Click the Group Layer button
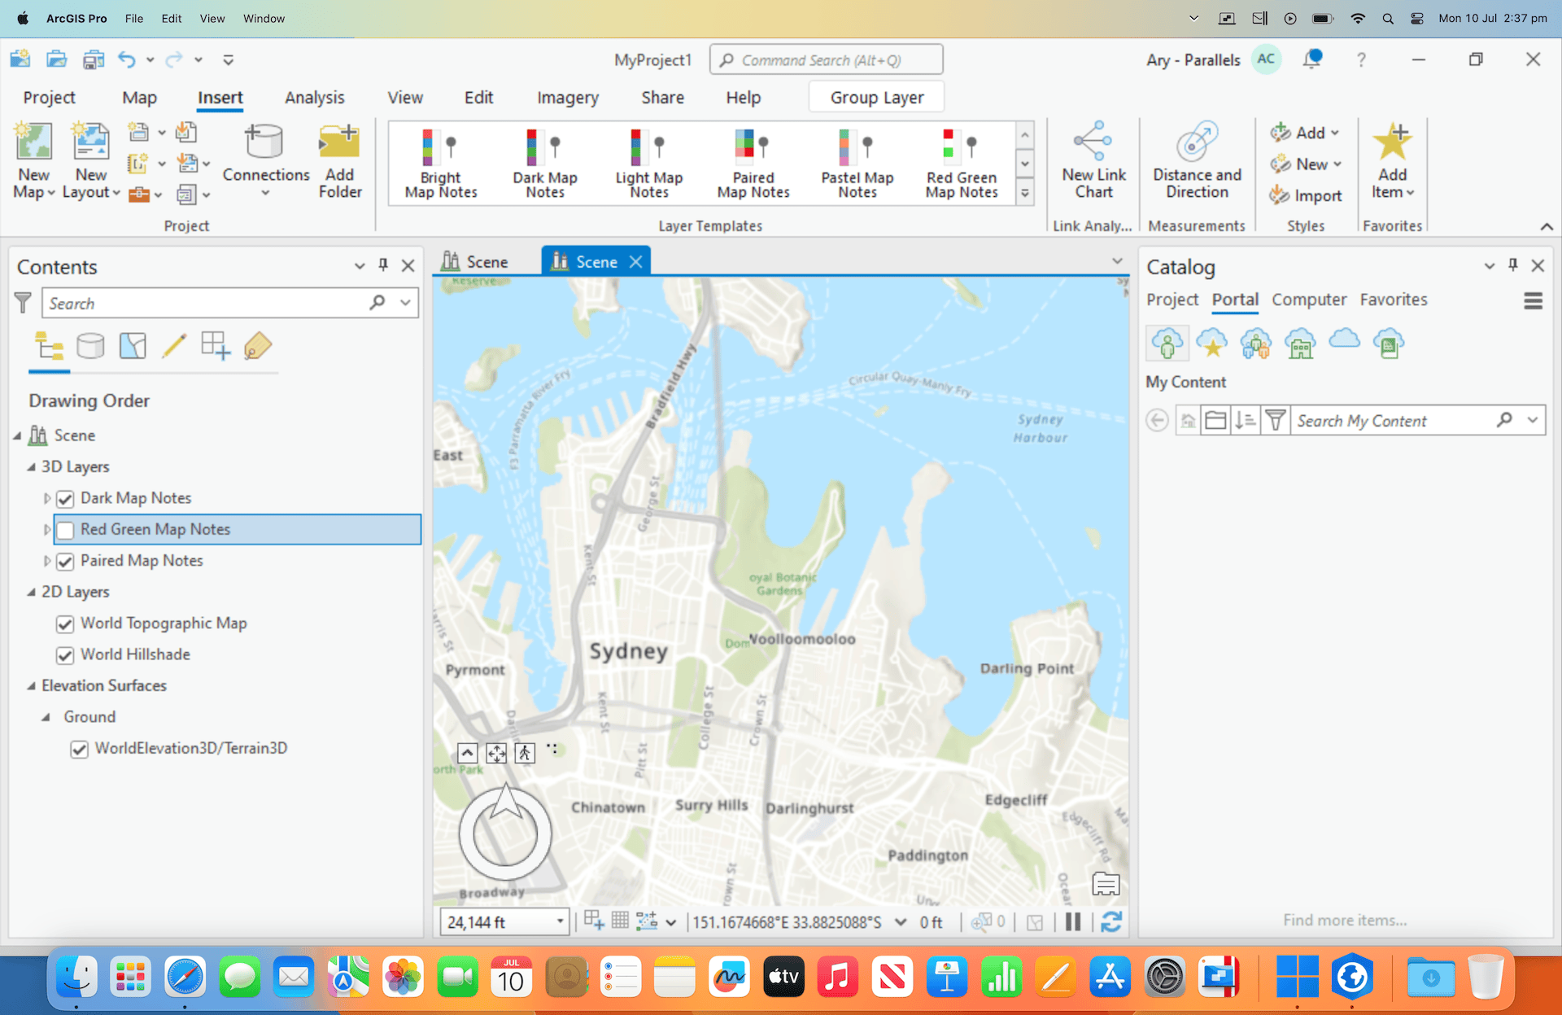 (x=876, y=97)
